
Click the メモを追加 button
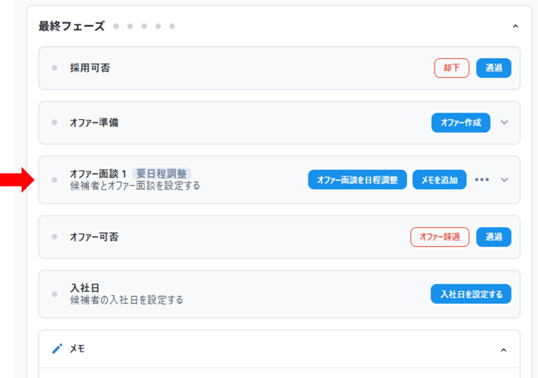[x=439, y=179]
